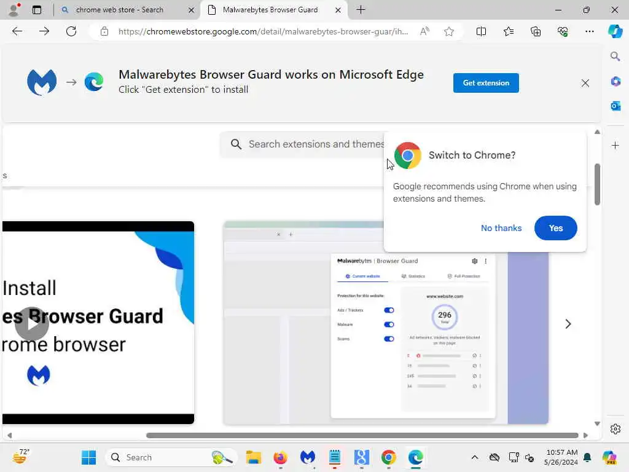View site information lock icon
This screenshot has width=629, height=472.
pyautogui.click(x=104, y=31)
